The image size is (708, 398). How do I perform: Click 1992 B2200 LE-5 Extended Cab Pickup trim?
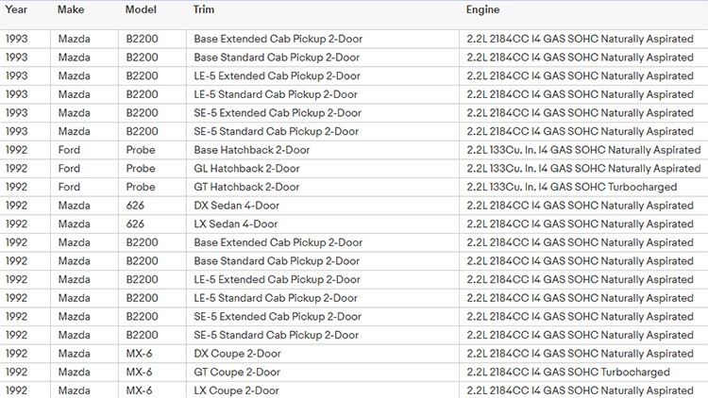coord(278,279)
